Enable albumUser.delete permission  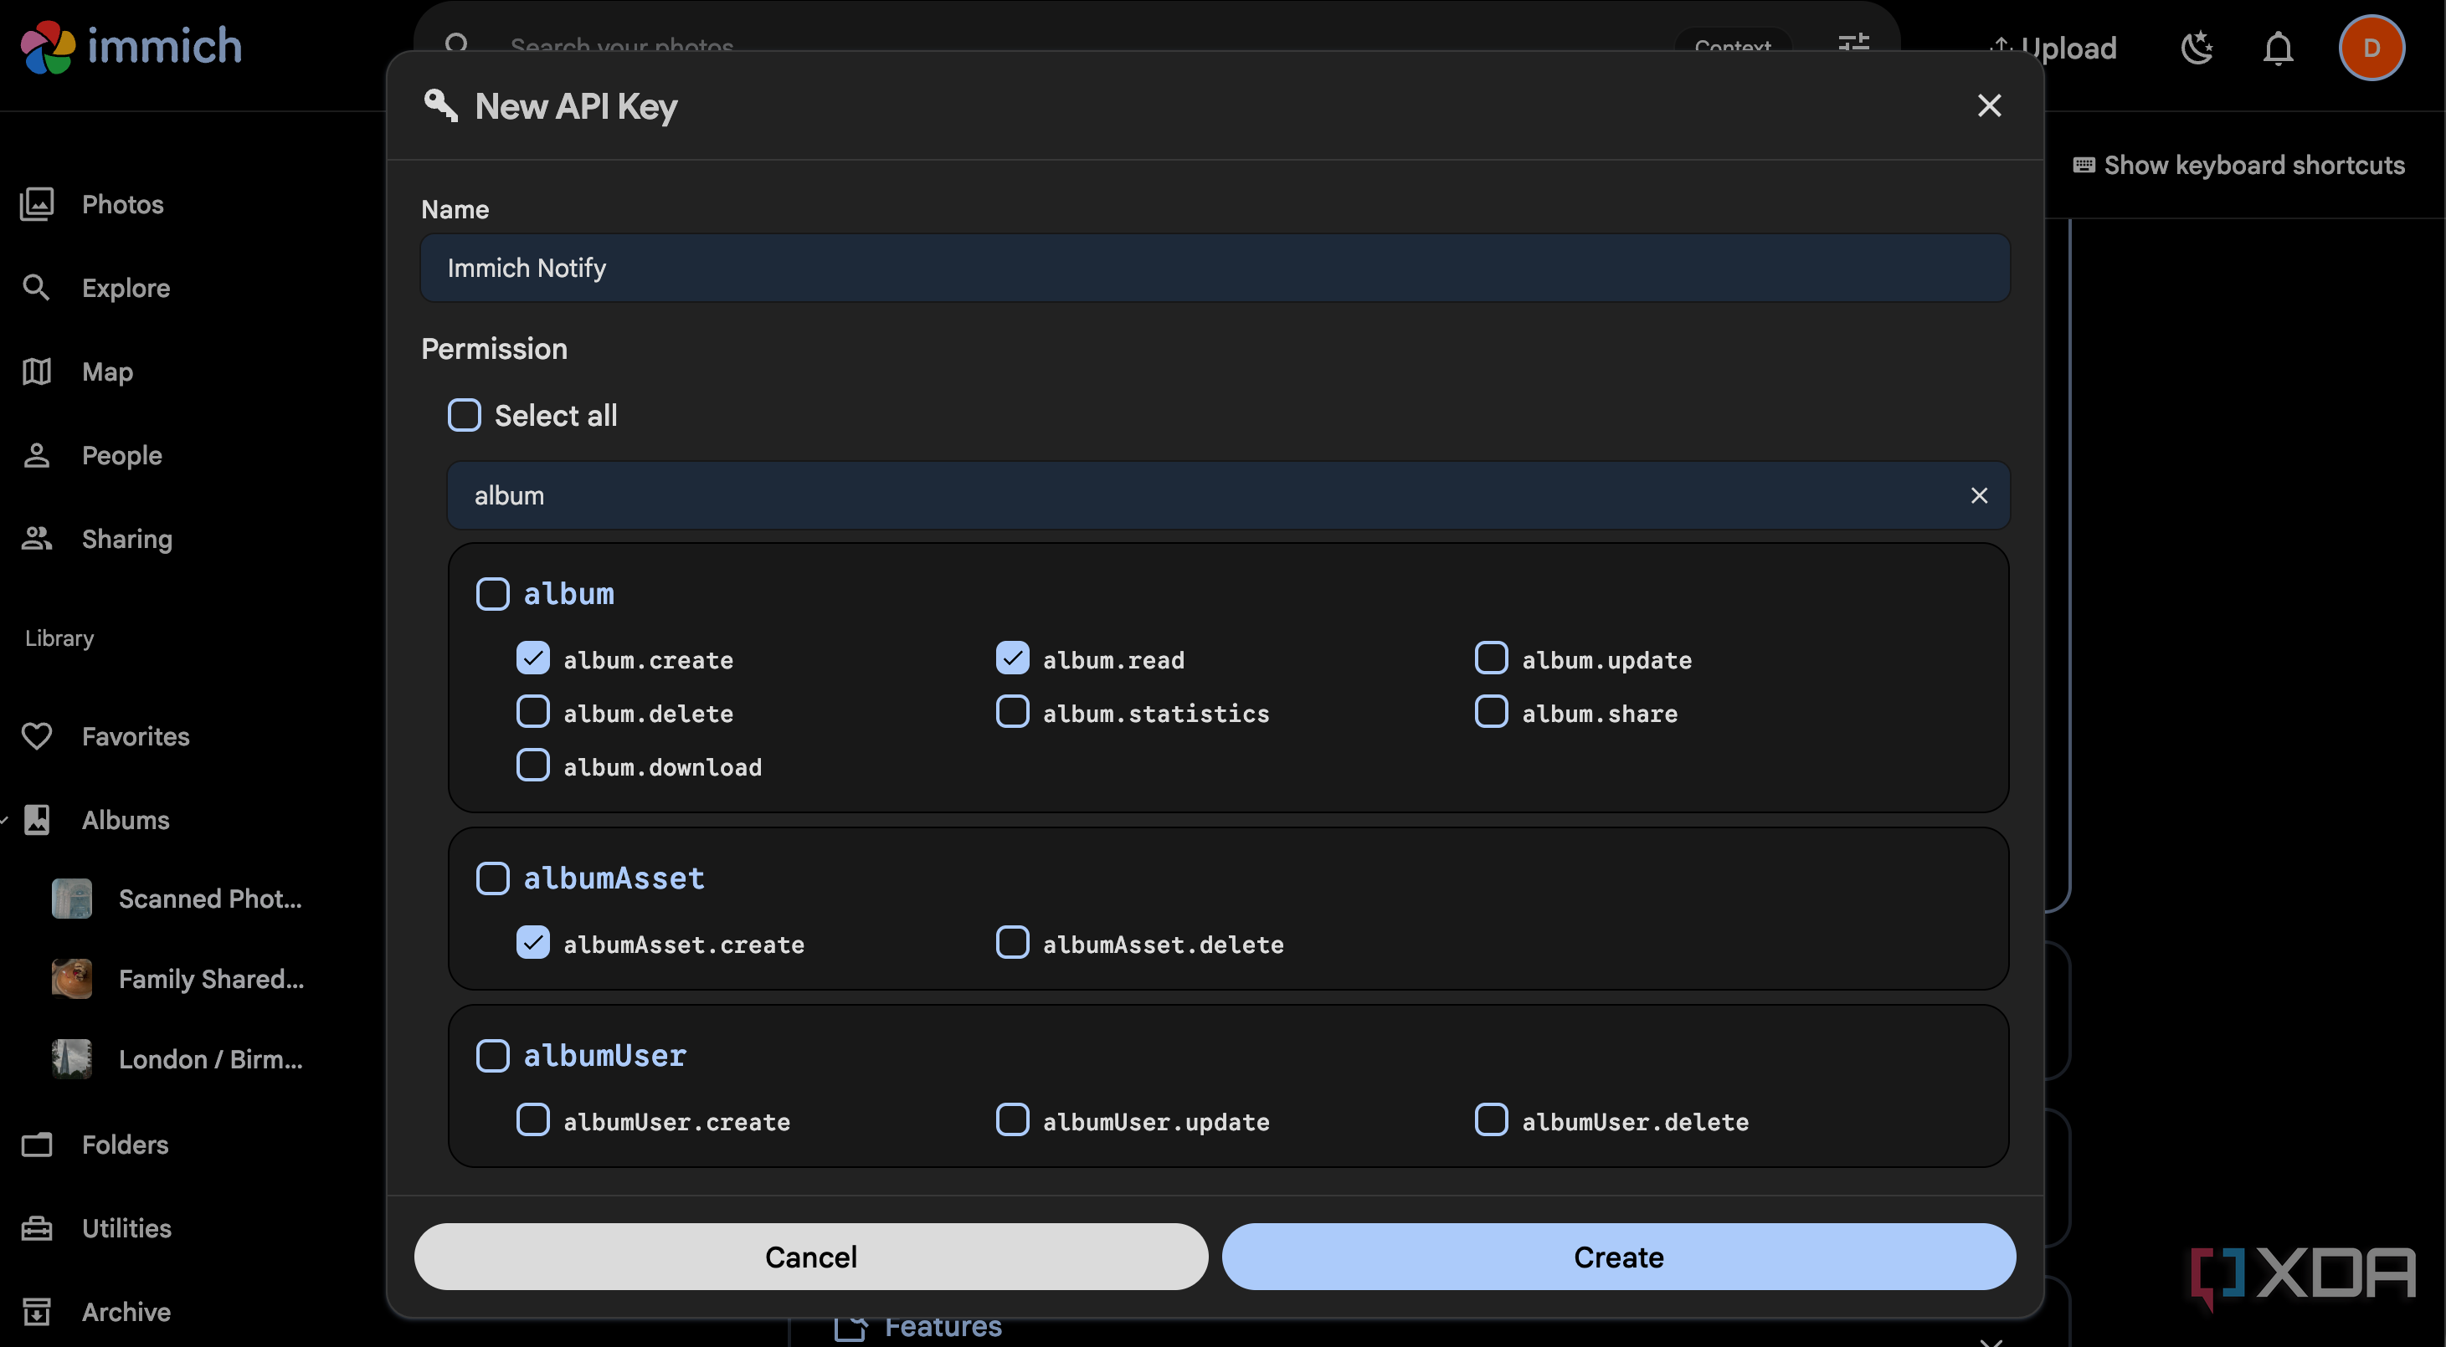click(1491, 1119)
